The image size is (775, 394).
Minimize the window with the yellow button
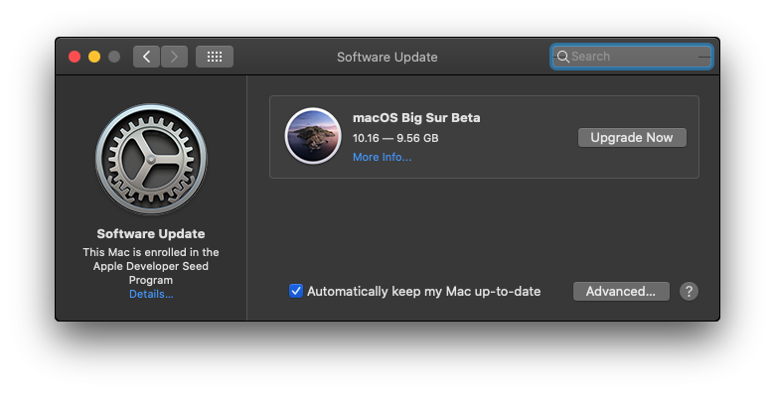94,57
